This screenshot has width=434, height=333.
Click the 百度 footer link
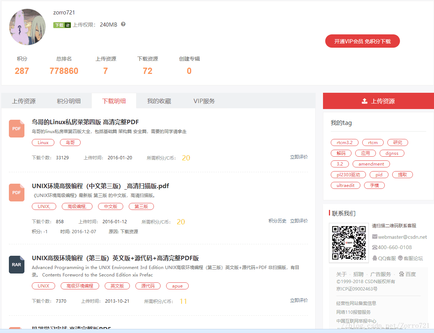[411, 274]
